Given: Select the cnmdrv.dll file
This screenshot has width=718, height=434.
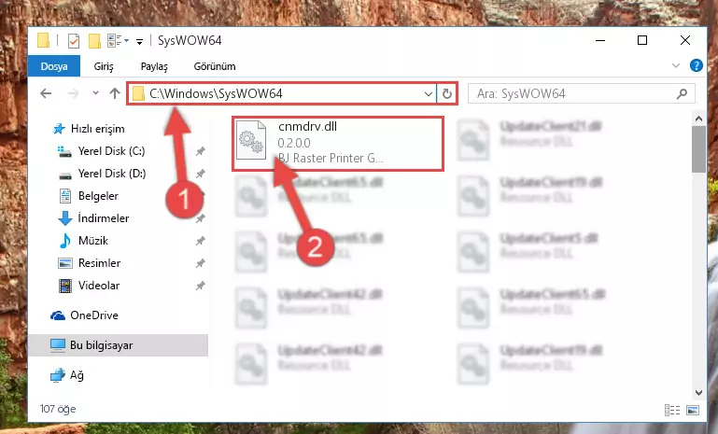Looking at the screenshot, I should click(337, 144).
